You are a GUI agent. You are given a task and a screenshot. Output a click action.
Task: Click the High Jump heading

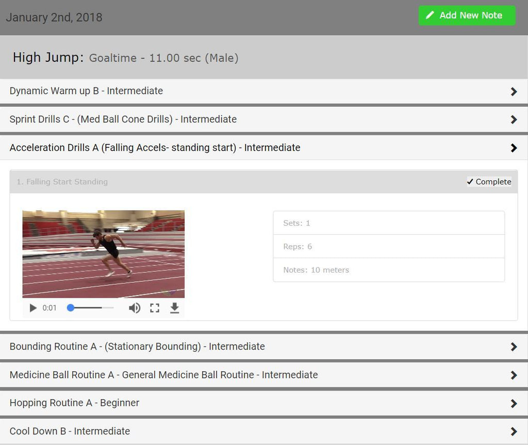click(48, 57)
